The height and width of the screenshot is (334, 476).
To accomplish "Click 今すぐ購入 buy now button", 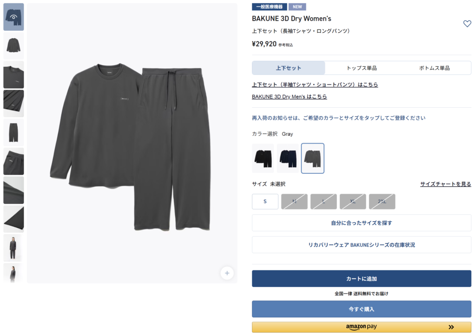I will click(x=362, y=309).
